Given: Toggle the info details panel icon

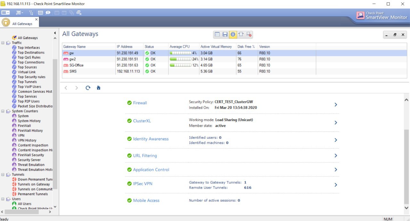Looking at the screenshot, I should point(233,35).
